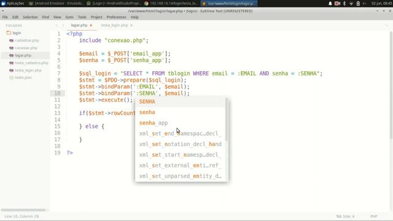Open the Bluetooth tray icon
393x221 pixels.
click(x=344, y=3)
